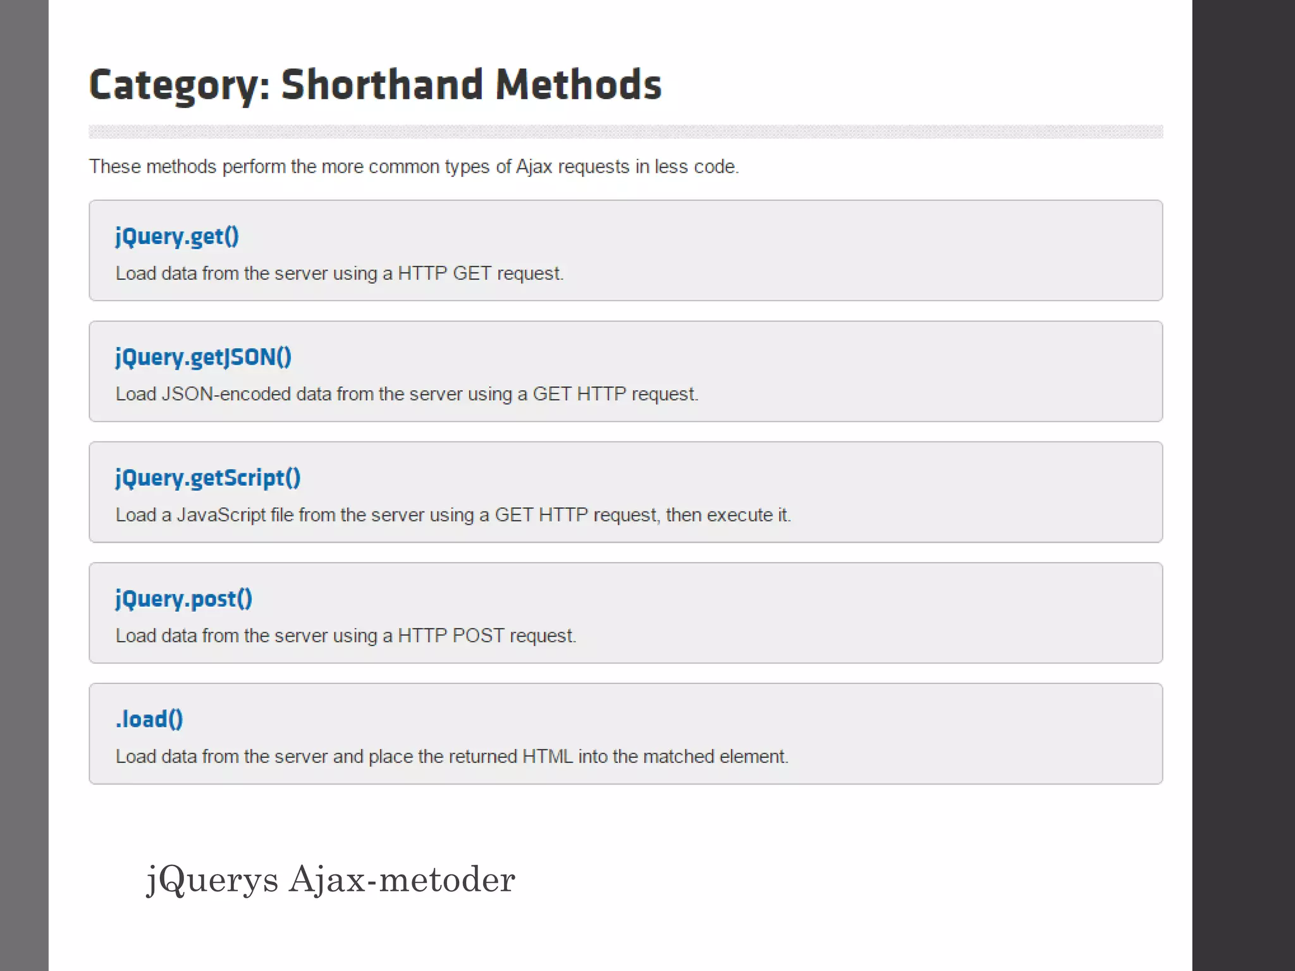Image resolution: width=1295 pixels, height=971 pixels.
Task: Select the .load() entry box
Action: (626, 734)
